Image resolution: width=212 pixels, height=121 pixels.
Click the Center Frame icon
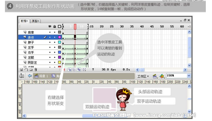[64, 70]
